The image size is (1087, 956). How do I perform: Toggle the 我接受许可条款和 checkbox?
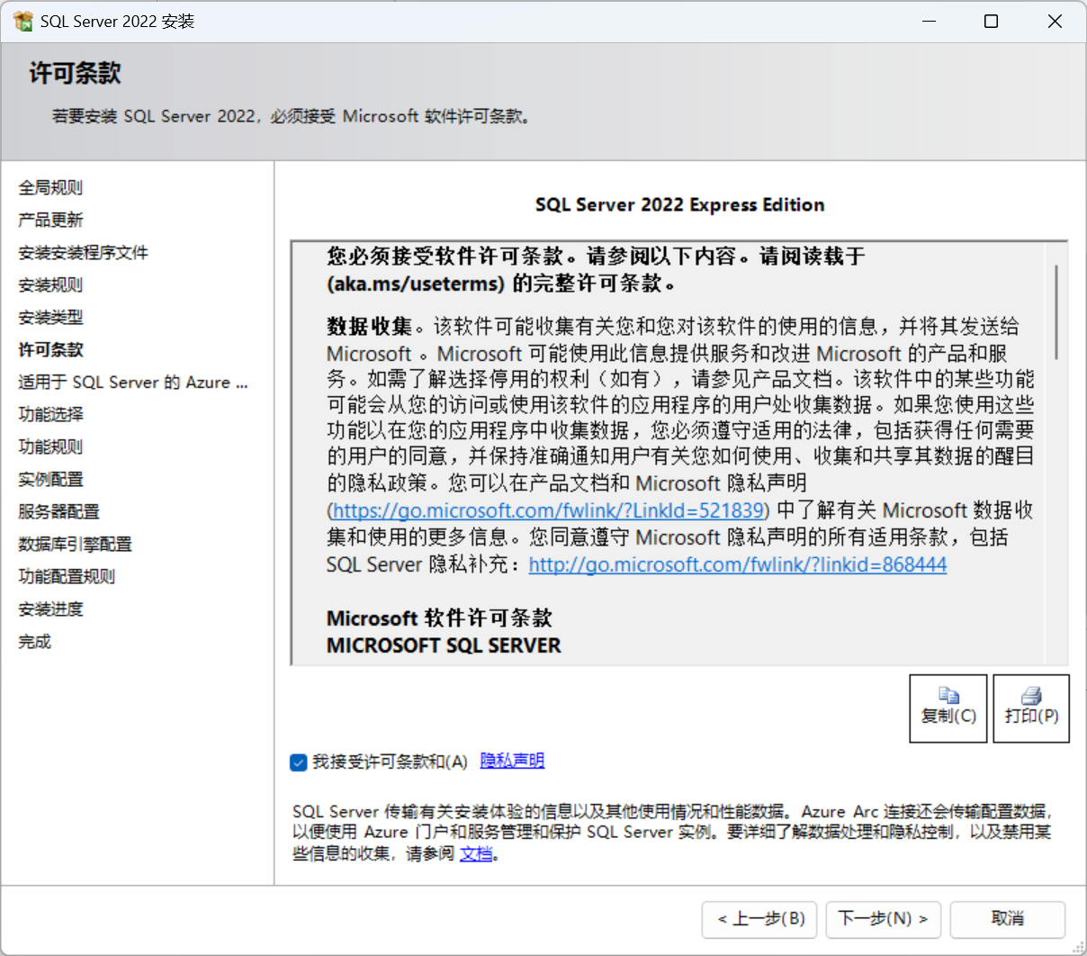tap(299, 762)
